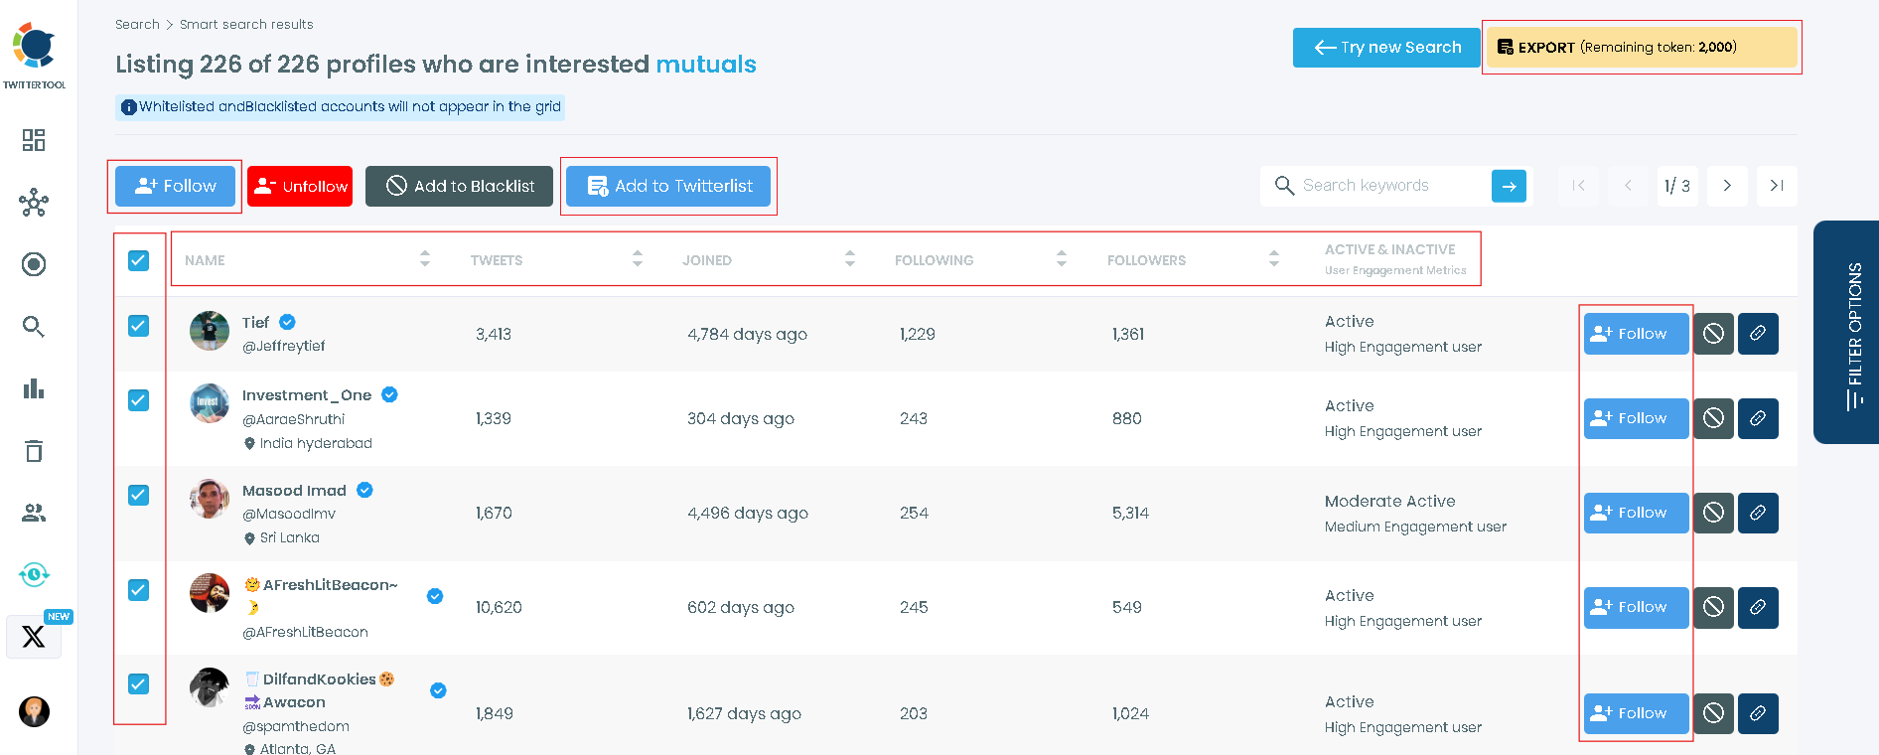Click the Tief profile picture

tap(210, 331)
